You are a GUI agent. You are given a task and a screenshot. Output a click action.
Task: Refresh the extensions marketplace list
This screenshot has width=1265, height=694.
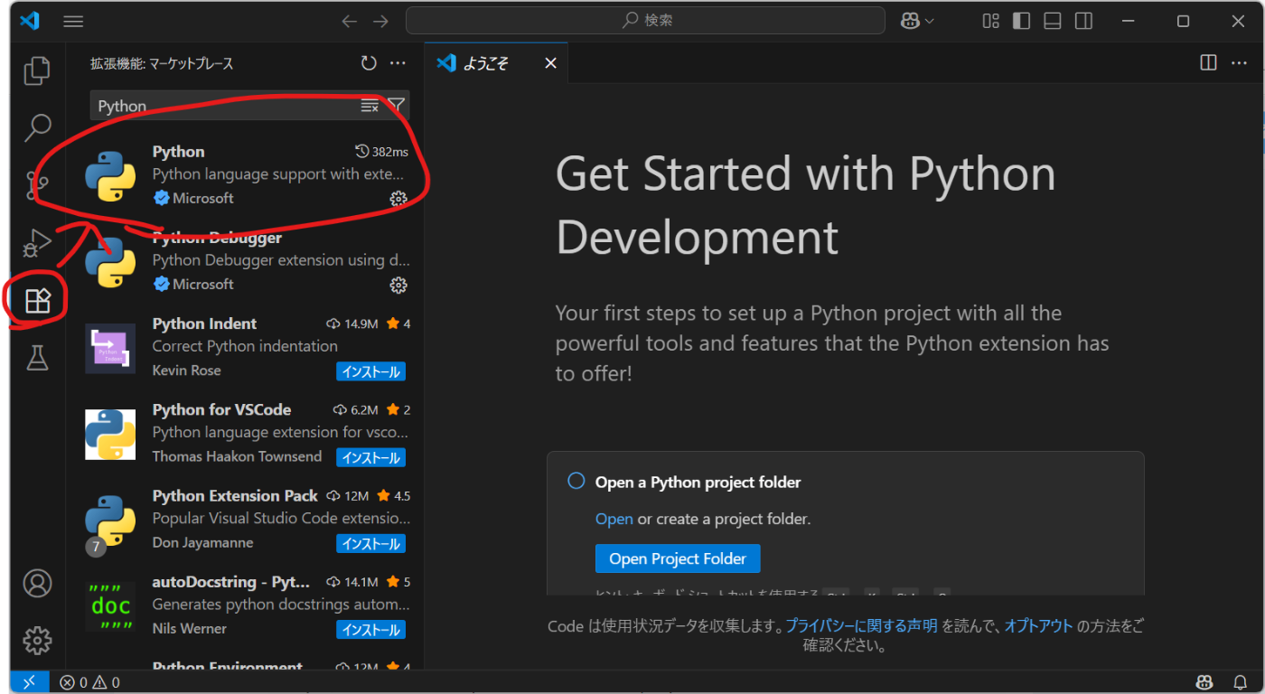[x=369, y=63]
